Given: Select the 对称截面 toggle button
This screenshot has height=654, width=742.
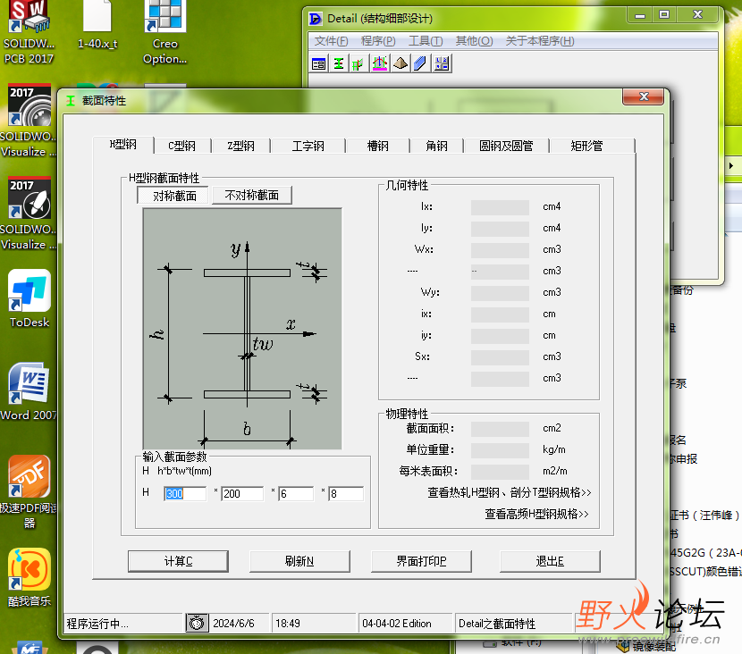Looking at the screenshot, I should click(x=174, y=196).
